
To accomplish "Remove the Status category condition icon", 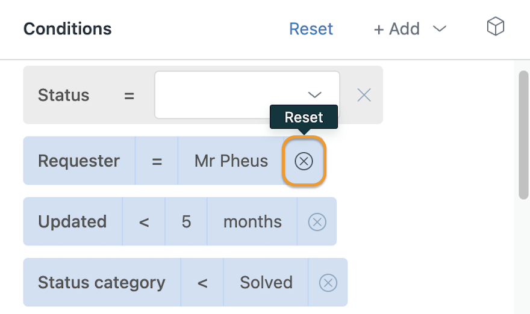I will [x=328, y=283].
